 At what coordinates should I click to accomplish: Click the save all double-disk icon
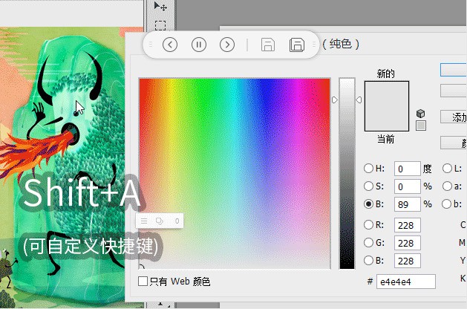(x=297, y=45)
